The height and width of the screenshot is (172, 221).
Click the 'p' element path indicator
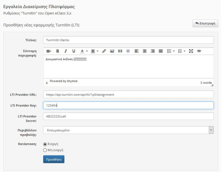[x=47, y=83]
